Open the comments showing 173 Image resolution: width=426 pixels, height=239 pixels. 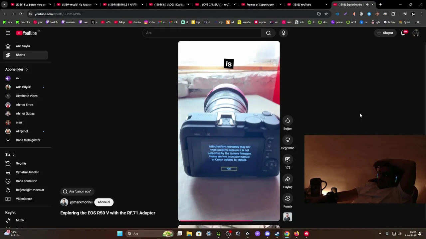288,160
